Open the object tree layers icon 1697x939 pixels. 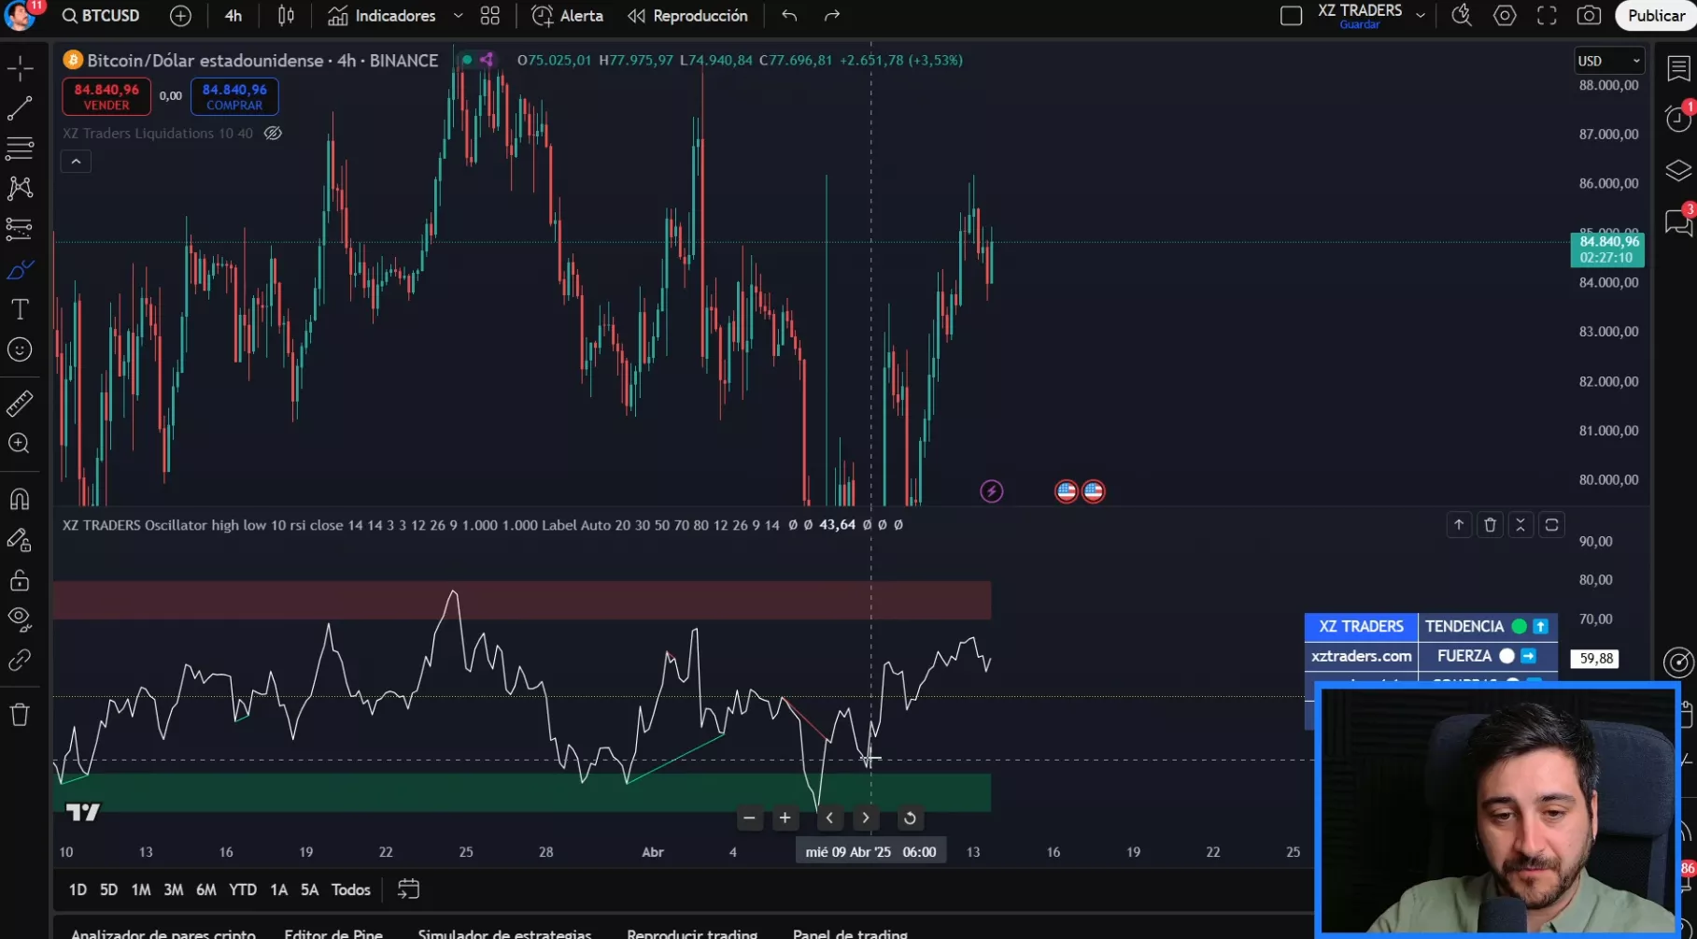[x=1678, y=170]
